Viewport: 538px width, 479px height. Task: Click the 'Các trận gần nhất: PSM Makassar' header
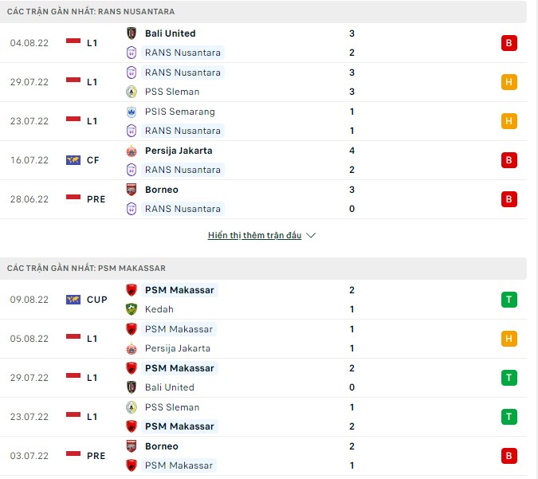click(86, 269)
